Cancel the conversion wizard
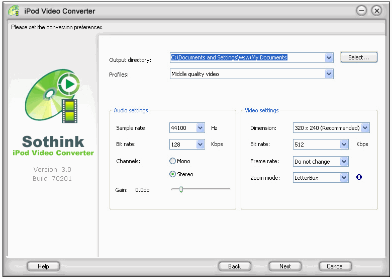392x279 pixels. click(335, 266)
